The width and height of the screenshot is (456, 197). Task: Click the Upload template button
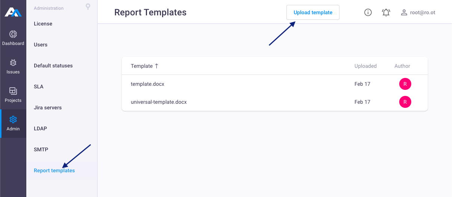click(x=313, y=12)
